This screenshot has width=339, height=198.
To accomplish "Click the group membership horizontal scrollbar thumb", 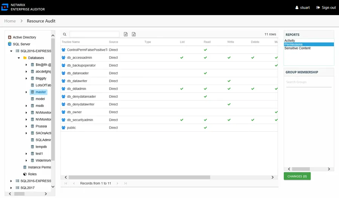I will (x=301, y=169).
